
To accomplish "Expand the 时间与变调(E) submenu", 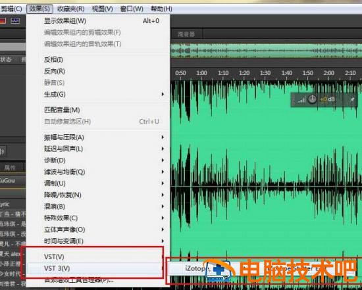I will 99,241.
